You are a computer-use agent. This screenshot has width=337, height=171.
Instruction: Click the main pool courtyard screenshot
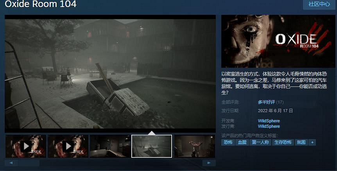click(x=110, y=74)
